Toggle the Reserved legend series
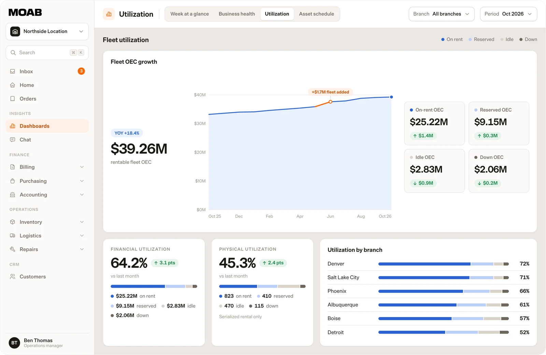 tap(481, 40)
